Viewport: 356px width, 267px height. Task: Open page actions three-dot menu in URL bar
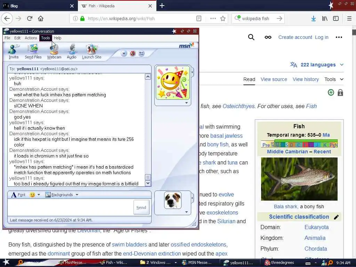click(x=213, y=19)
